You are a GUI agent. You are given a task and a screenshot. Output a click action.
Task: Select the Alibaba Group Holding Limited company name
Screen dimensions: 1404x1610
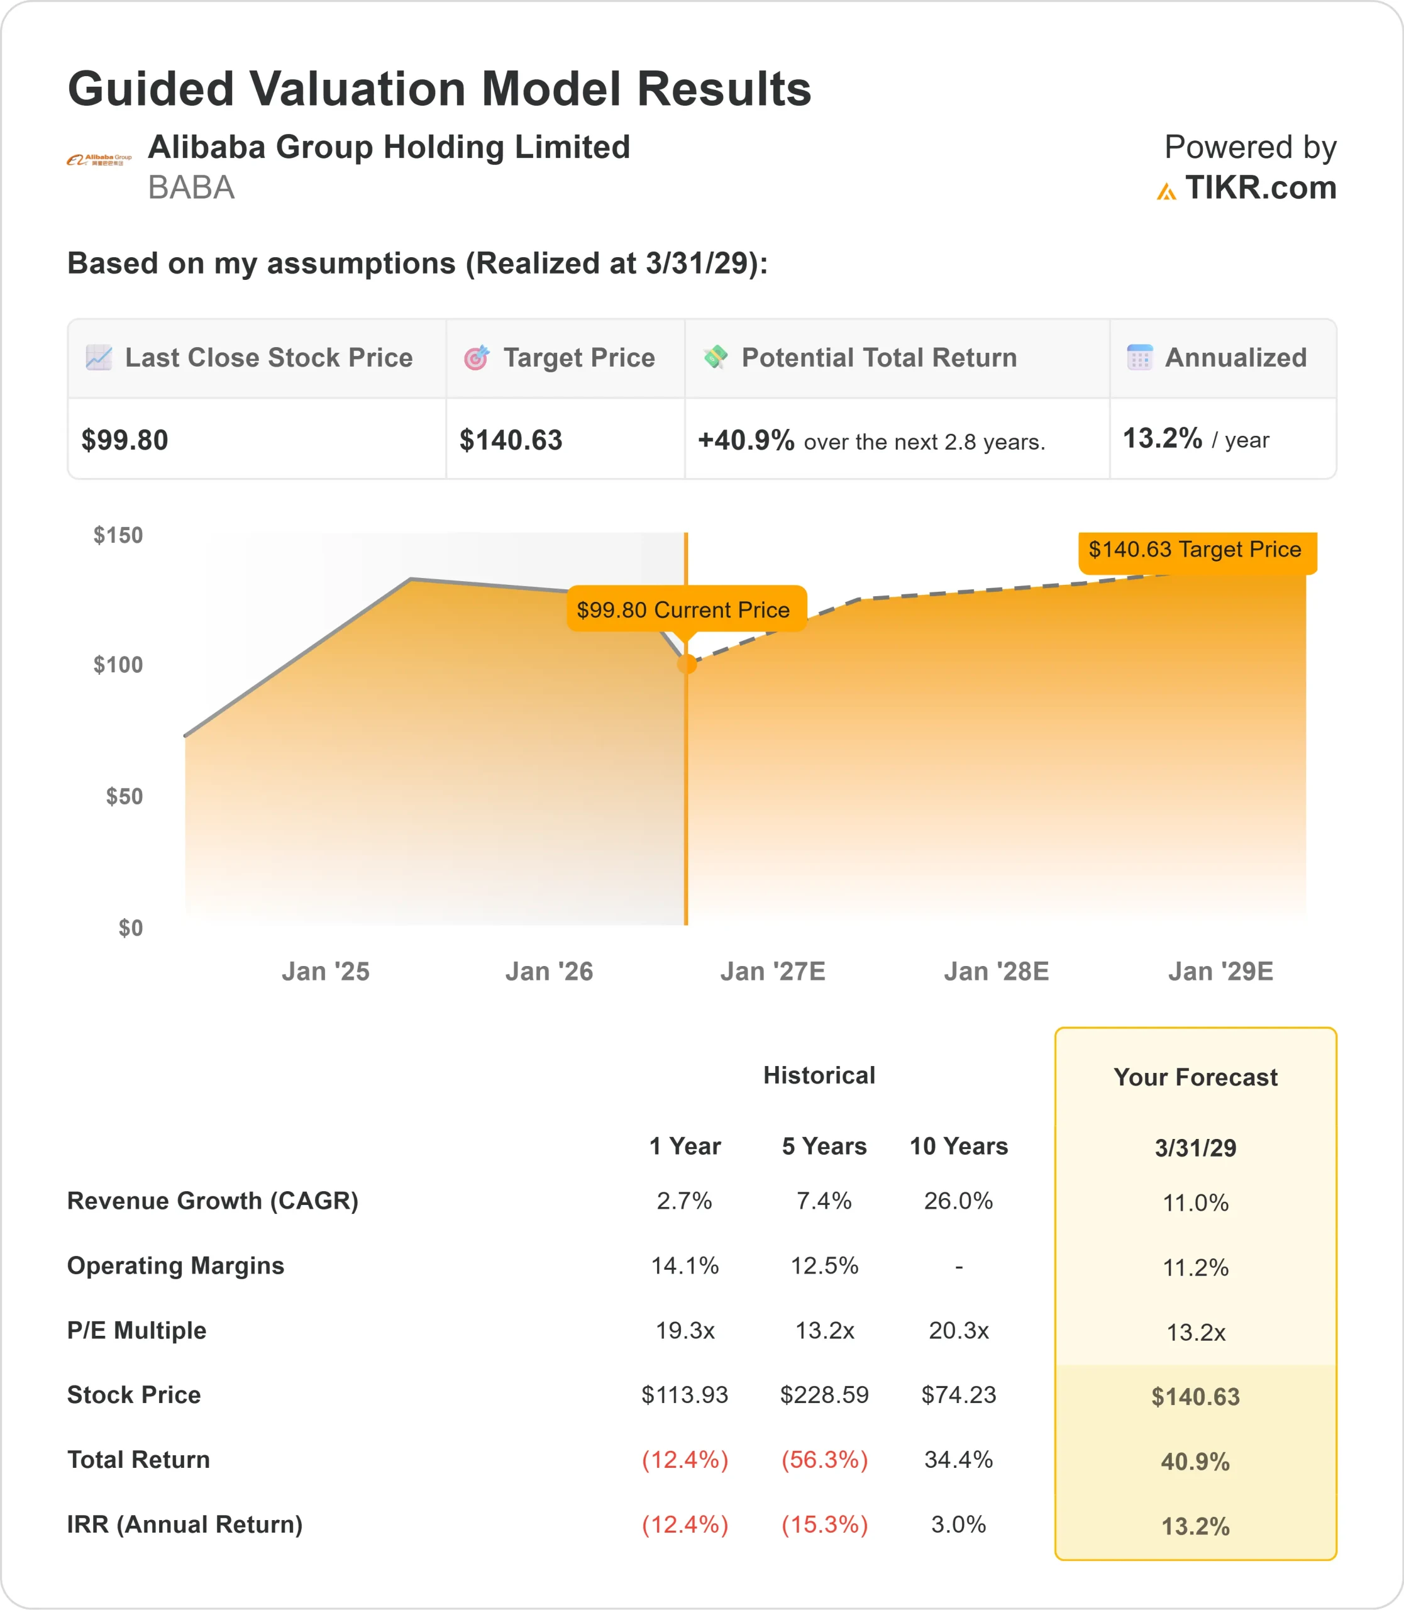coord(389,147)
